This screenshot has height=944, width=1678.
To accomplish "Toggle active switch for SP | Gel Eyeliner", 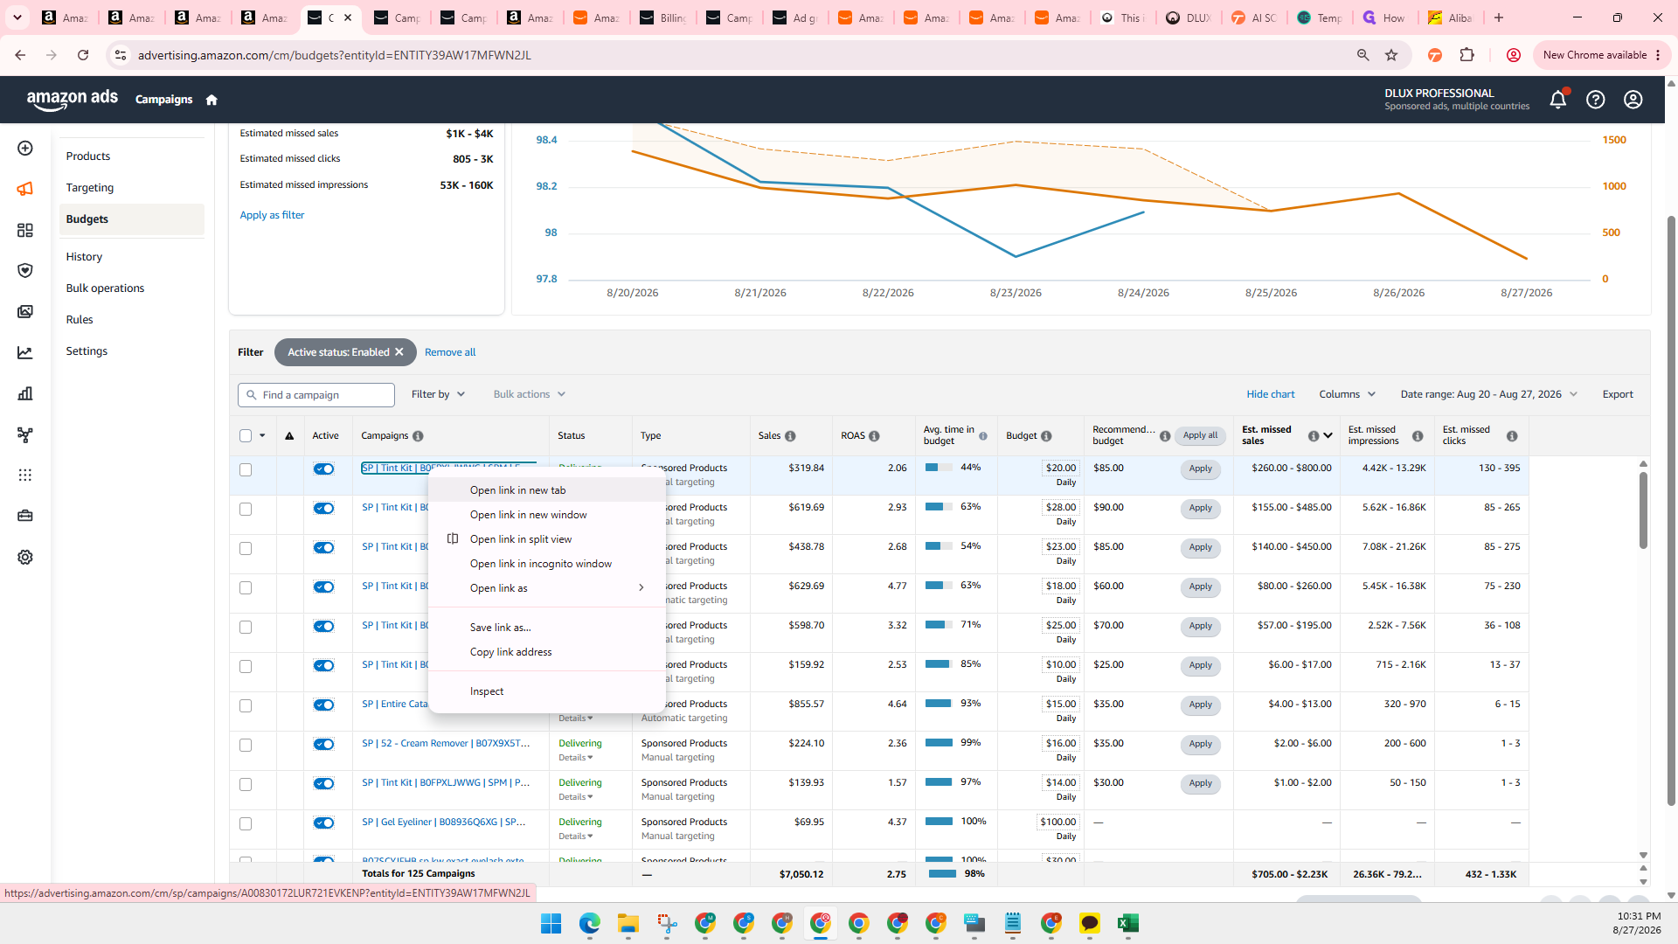I will (324, 823).
